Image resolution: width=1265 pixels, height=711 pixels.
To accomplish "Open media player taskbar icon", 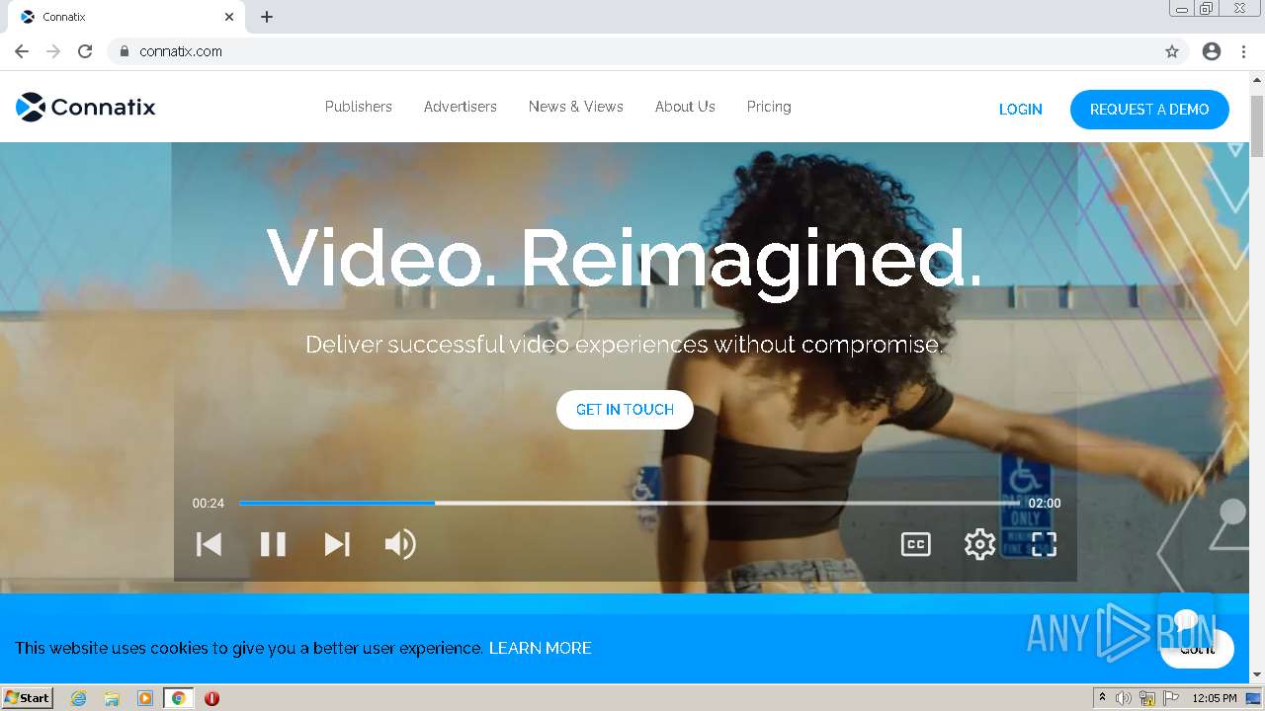I will click(145, 698).
